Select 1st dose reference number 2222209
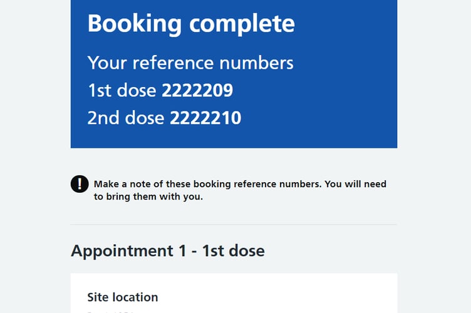Image resolution: width=471 pixels, height=313 pixels. pos(197,90)
